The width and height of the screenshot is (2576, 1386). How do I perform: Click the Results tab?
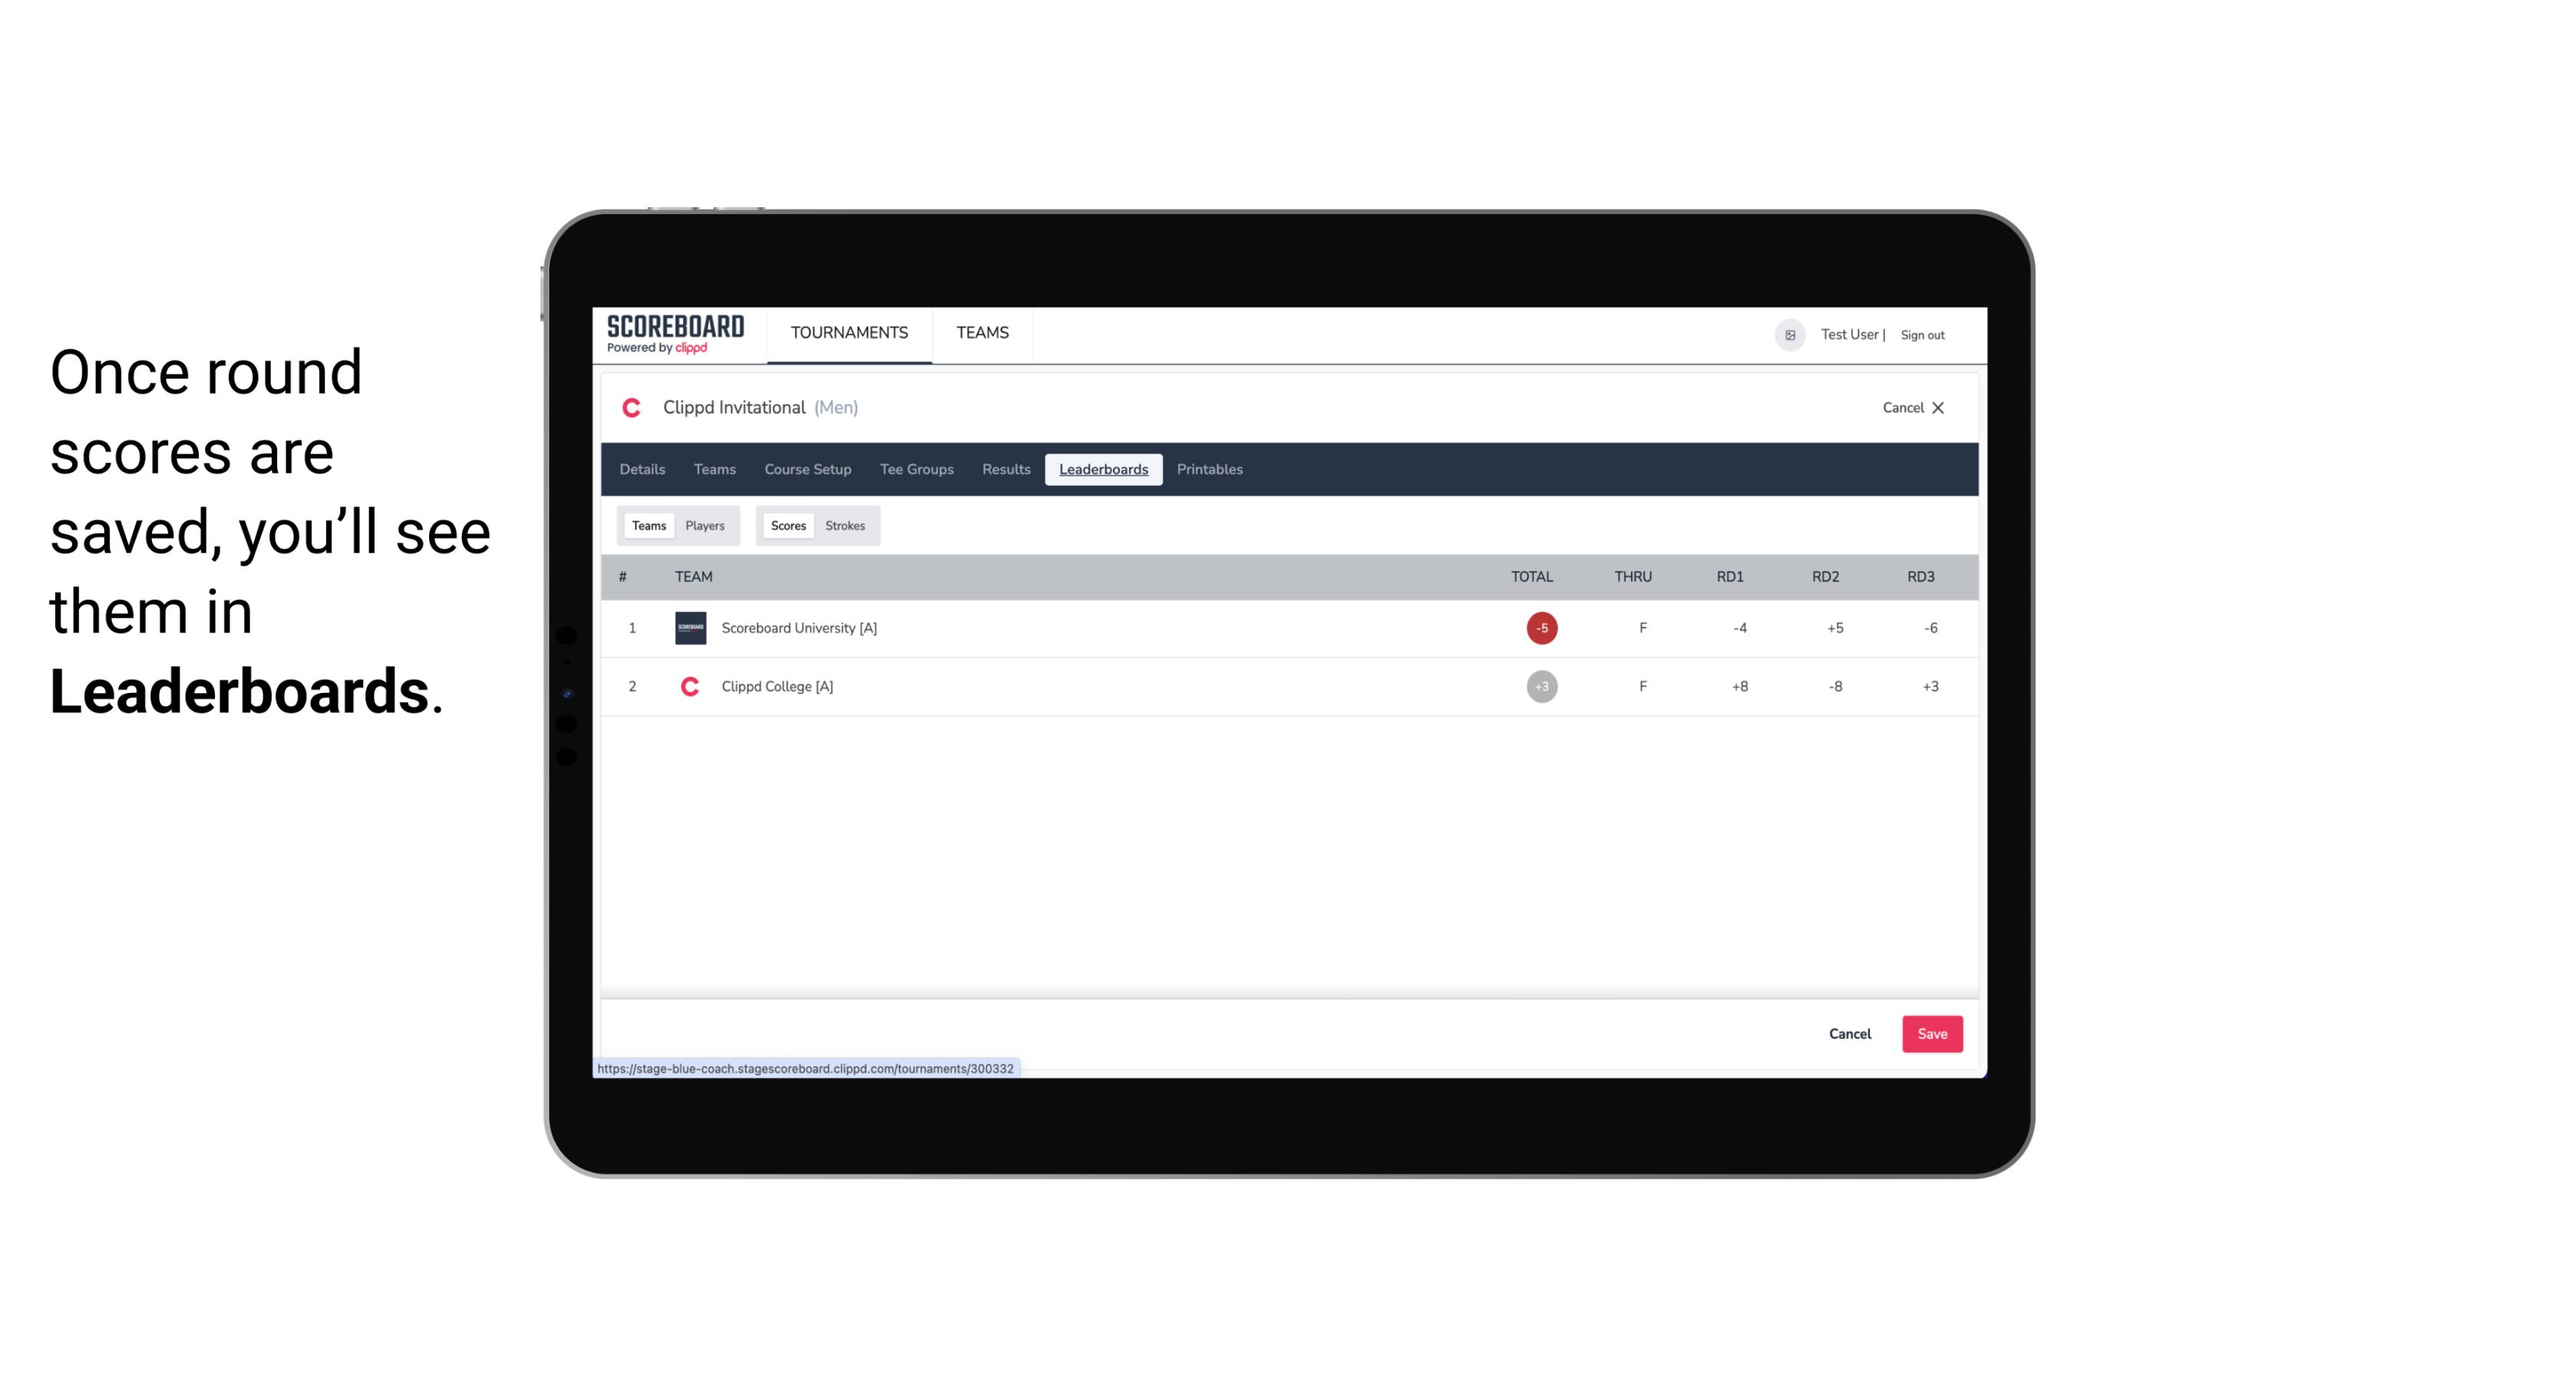coord(1004,470)
